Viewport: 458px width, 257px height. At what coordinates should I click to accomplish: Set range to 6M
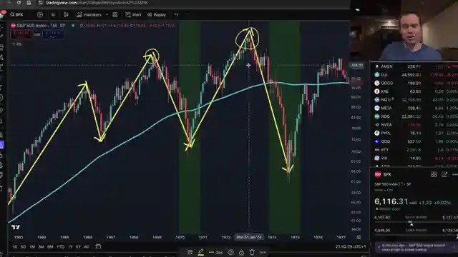[x=50, y=247]
